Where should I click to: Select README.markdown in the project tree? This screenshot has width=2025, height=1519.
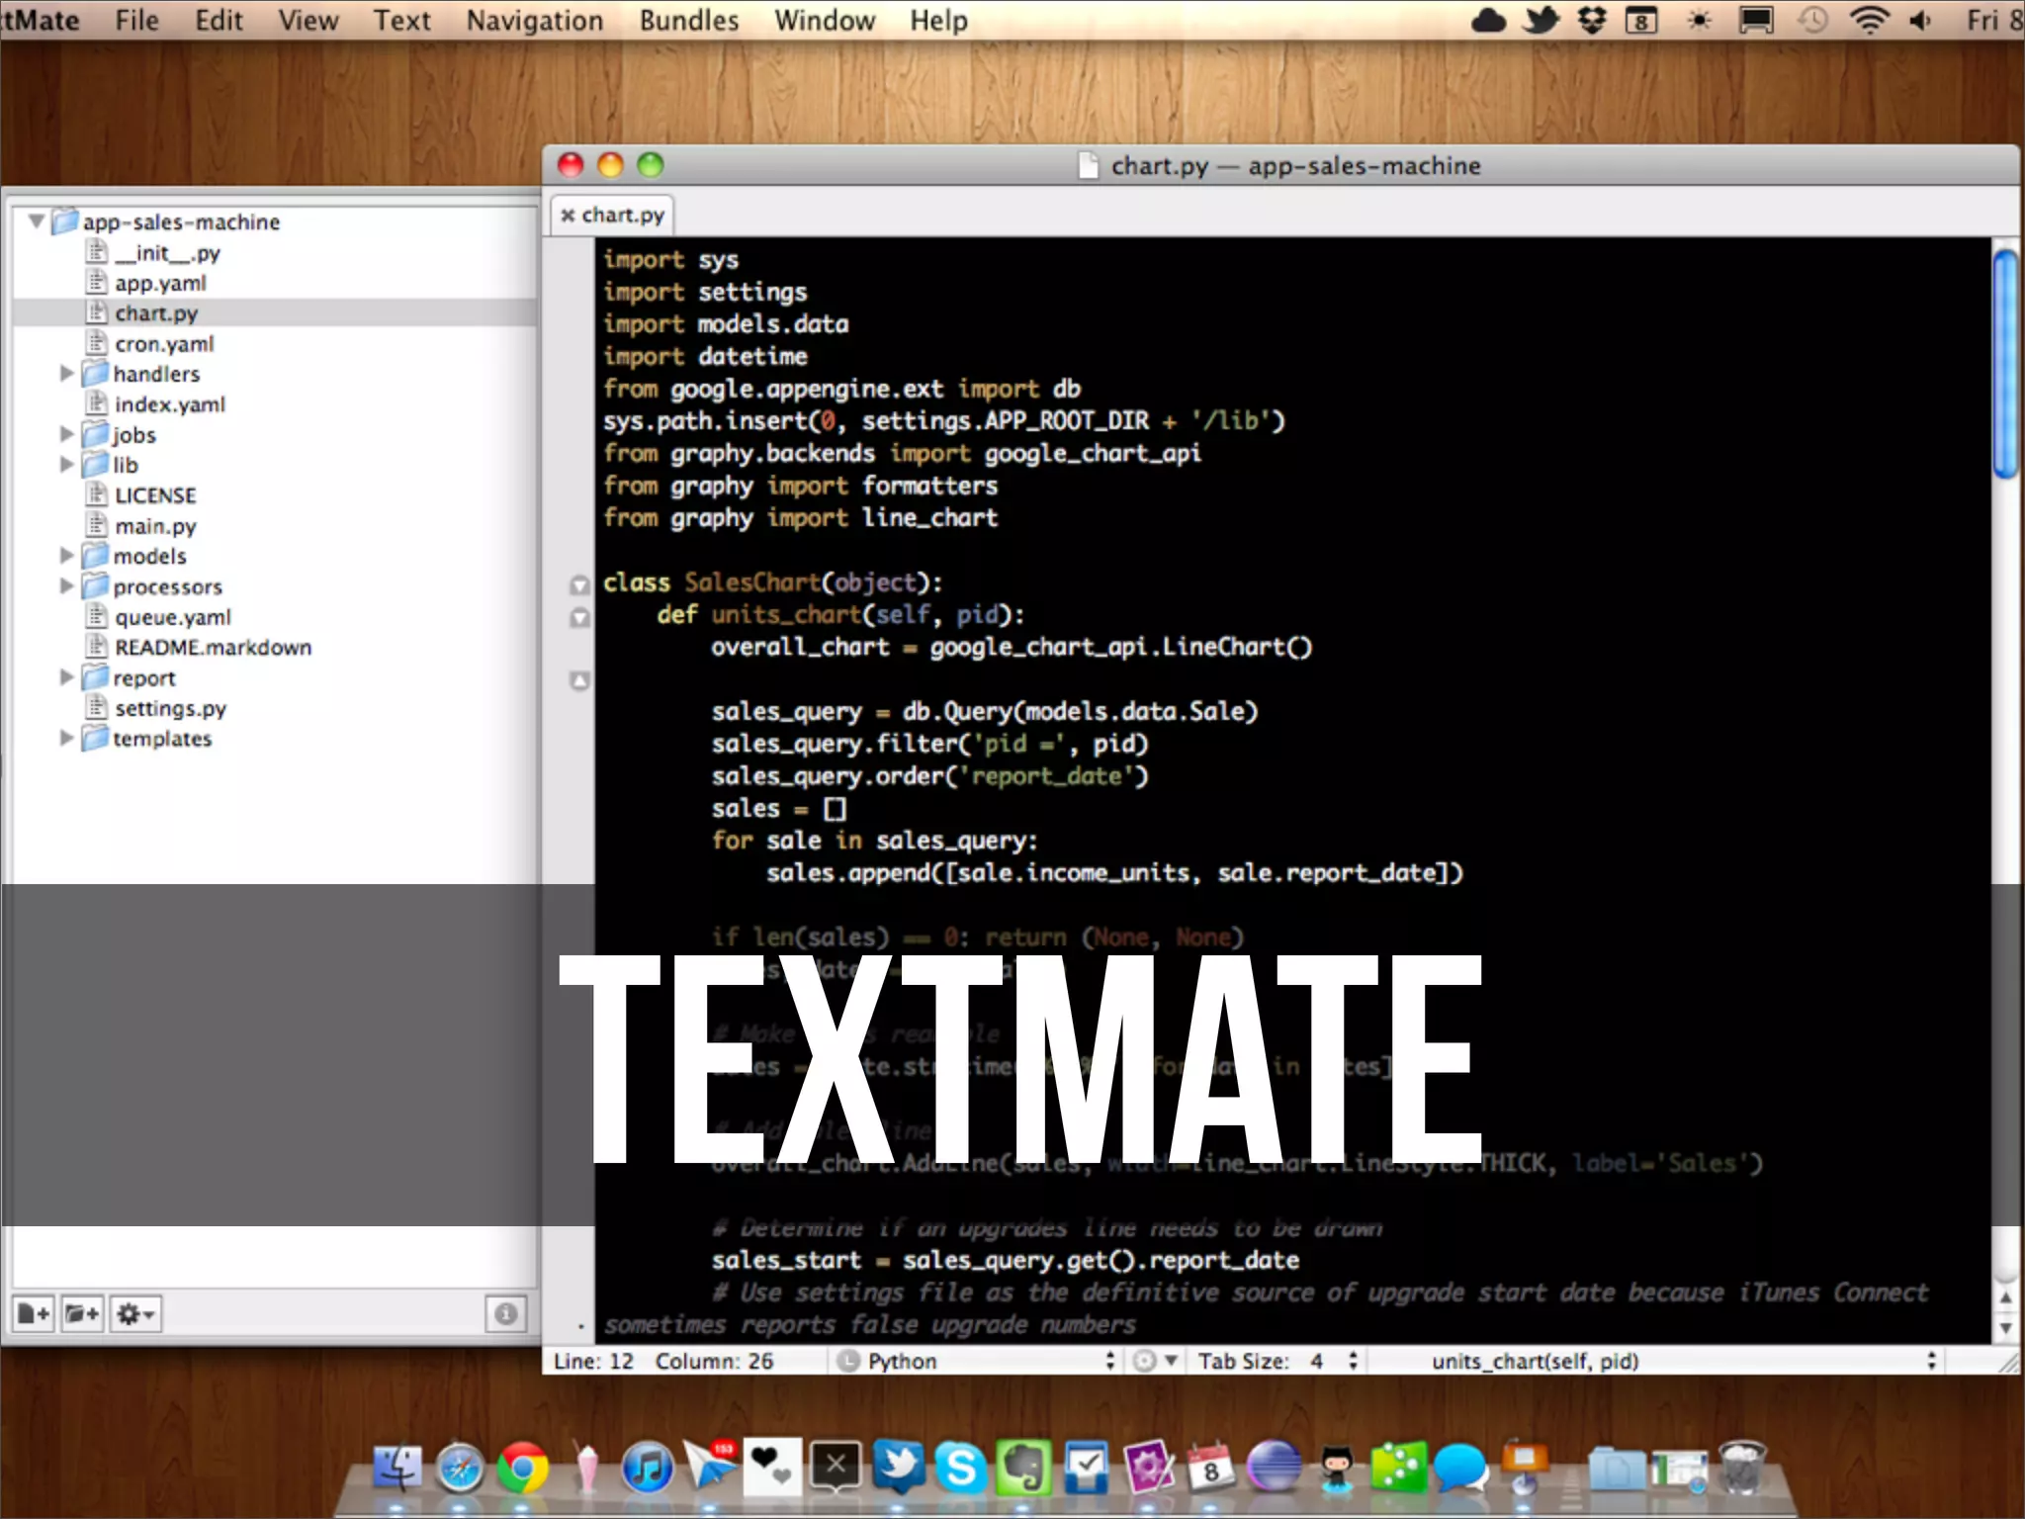coord(213,647)
